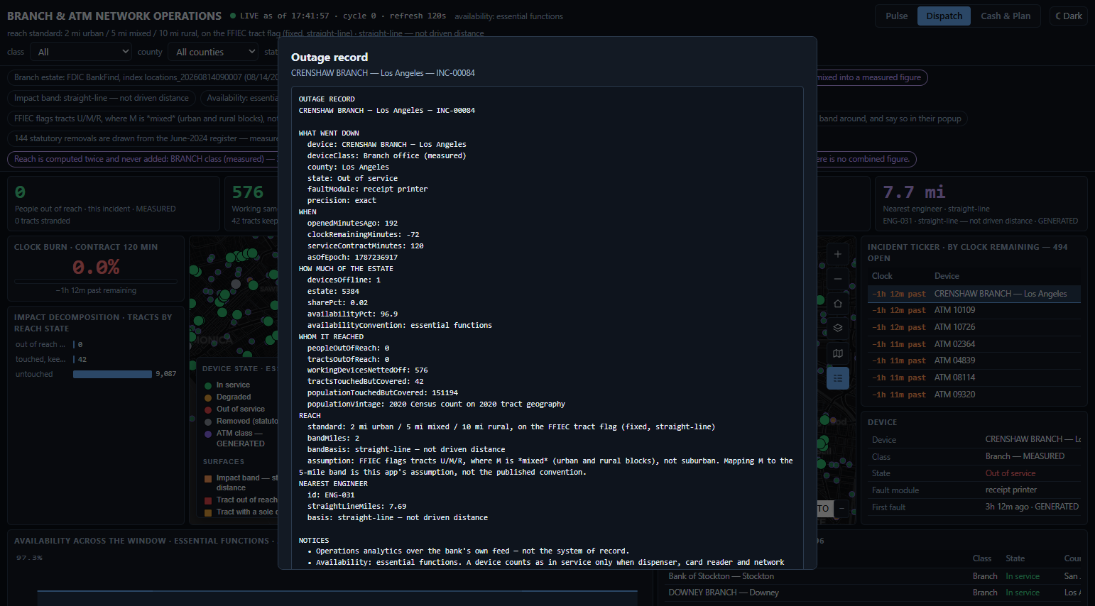Collapse the map attribution control

[841, 508]
